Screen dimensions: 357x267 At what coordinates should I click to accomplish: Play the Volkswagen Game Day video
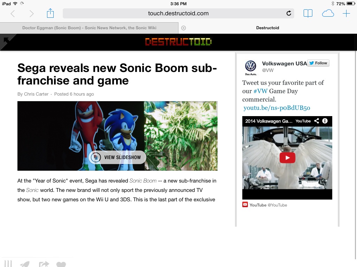[x=287, y=157]
